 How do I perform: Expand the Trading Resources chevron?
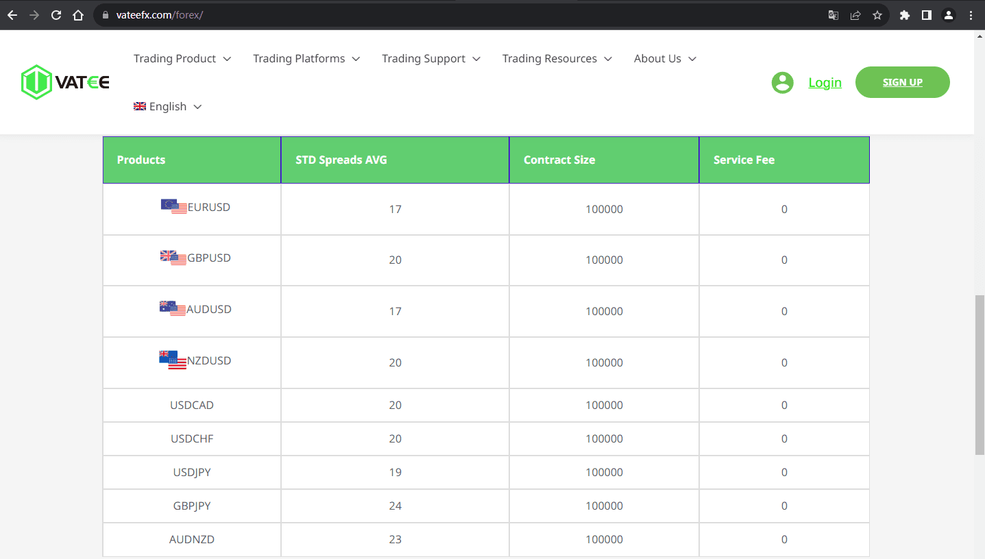pos(608,59)
